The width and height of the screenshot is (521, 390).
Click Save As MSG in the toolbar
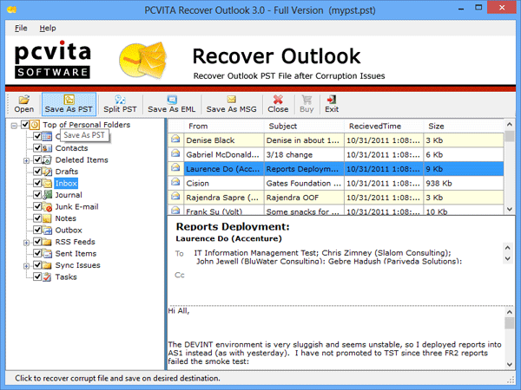[x=231, y=104]
